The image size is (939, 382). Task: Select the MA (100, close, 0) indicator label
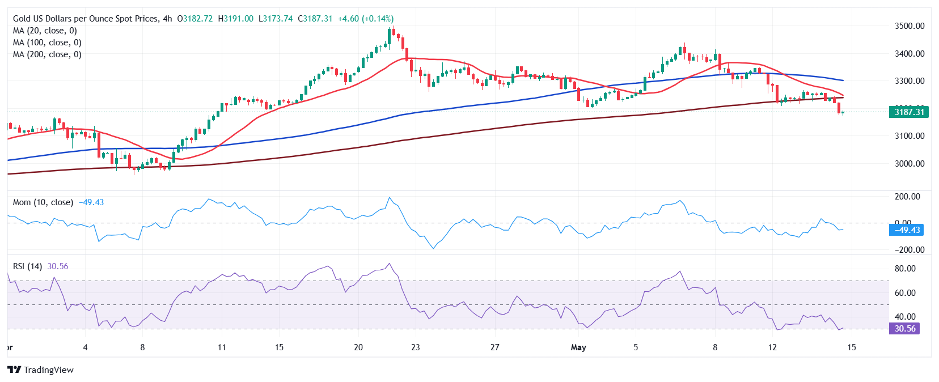tap(47, 43)
